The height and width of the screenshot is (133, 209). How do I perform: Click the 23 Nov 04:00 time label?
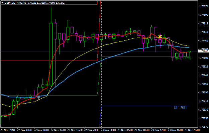point(125,130)
